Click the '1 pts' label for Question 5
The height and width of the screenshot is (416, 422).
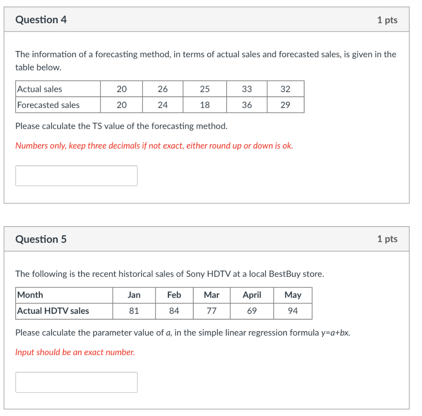click(x=387, y=239)
